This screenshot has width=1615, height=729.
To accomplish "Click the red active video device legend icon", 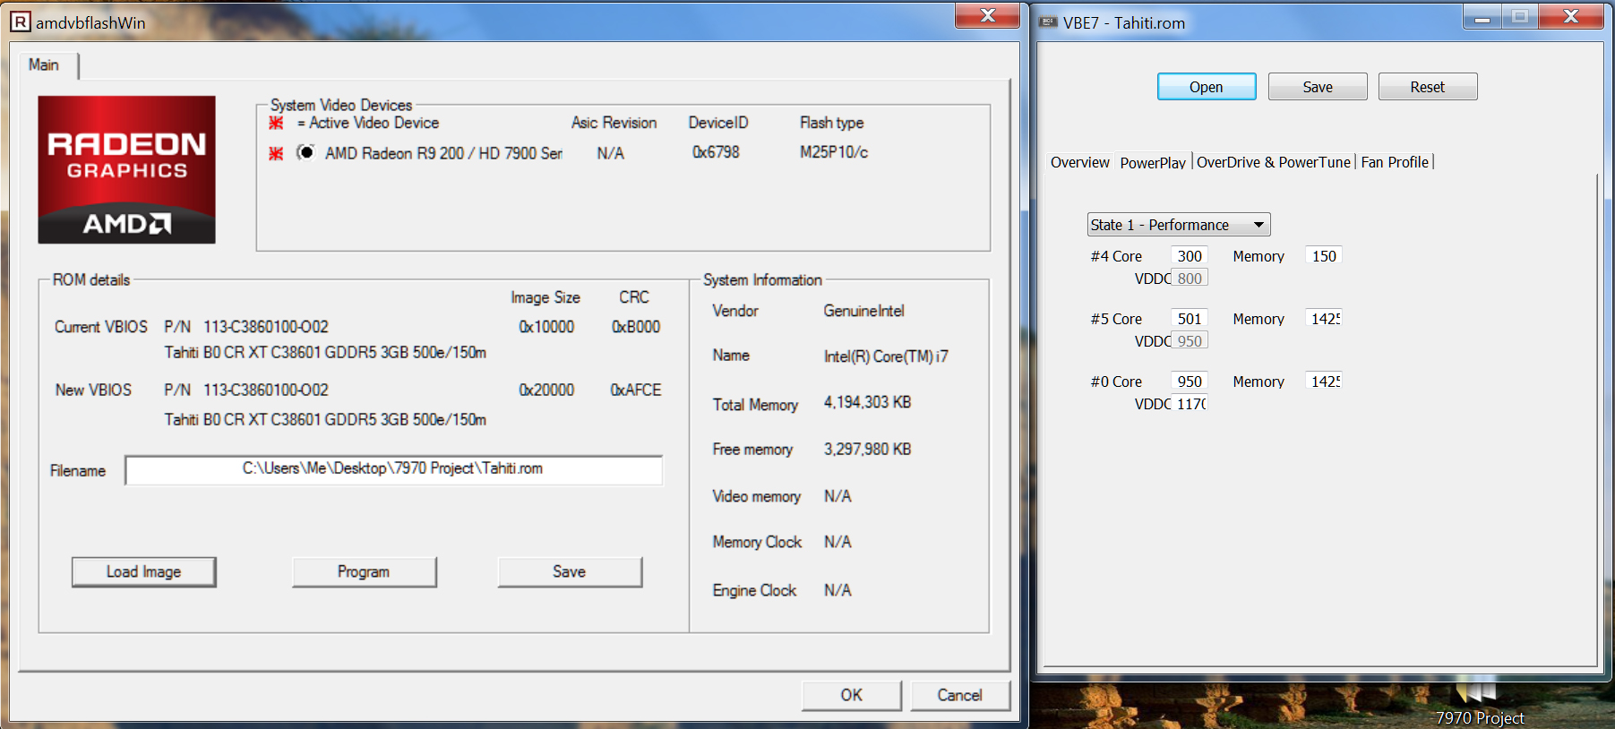I will coord(276,123).
